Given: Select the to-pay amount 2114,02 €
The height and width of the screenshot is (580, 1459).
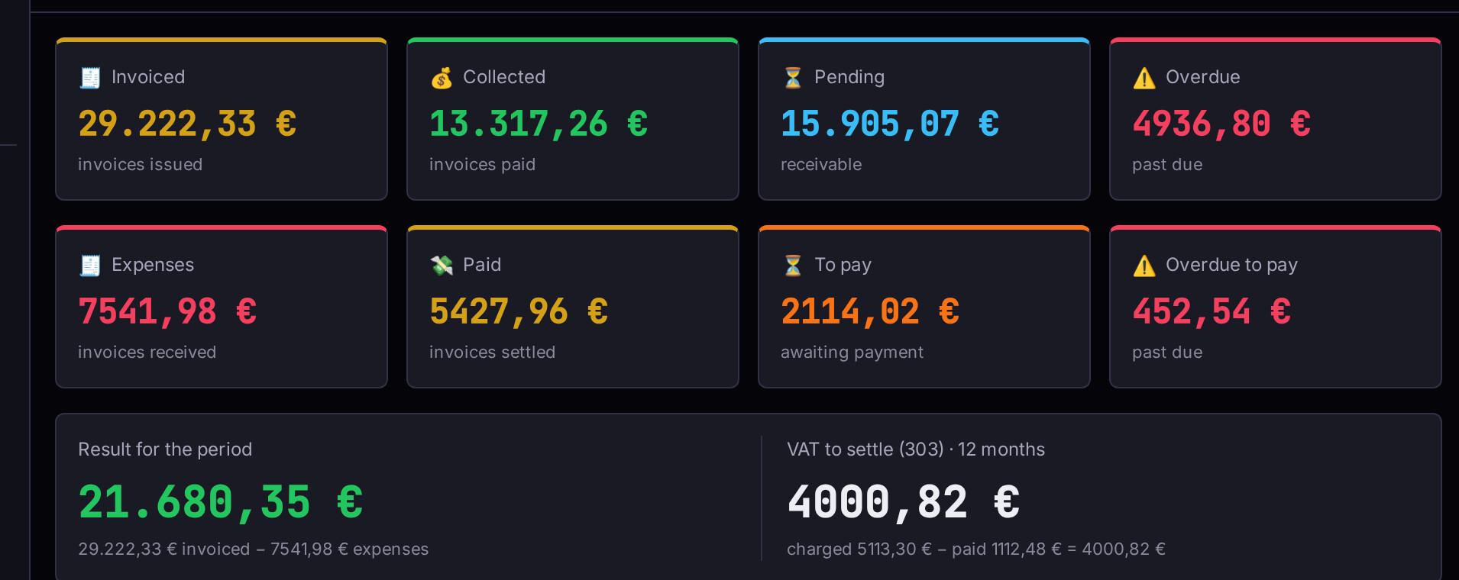Looking at the screenshot, I should click(x=870, y=311).
